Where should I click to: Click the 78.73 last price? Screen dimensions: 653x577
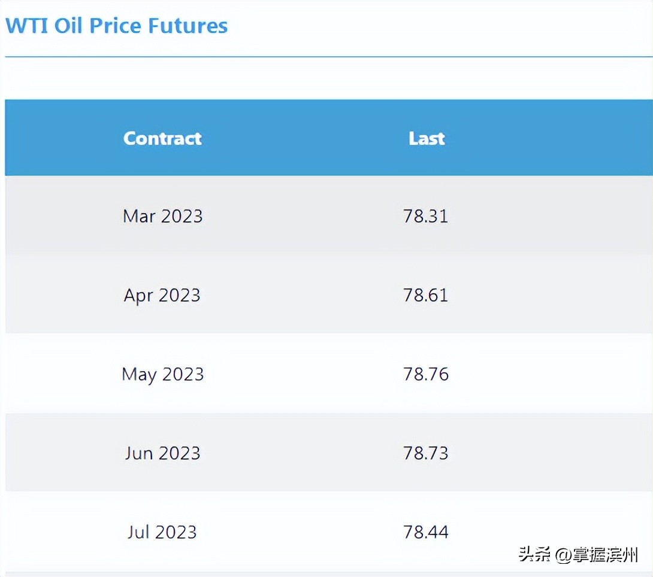(425, 453)
